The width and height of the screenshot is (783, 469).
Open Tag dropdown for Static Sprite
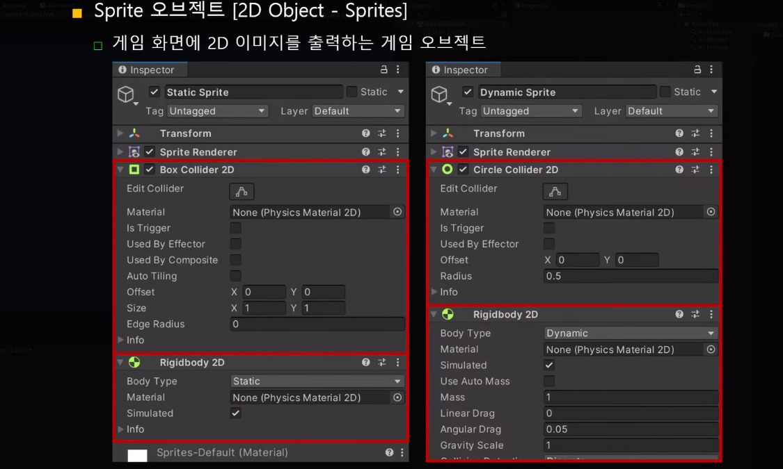pos(218,111)
